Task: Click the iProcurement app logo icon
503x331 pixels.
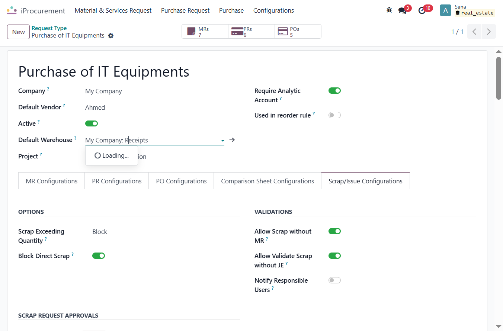Action: click(x=12, y=10)
